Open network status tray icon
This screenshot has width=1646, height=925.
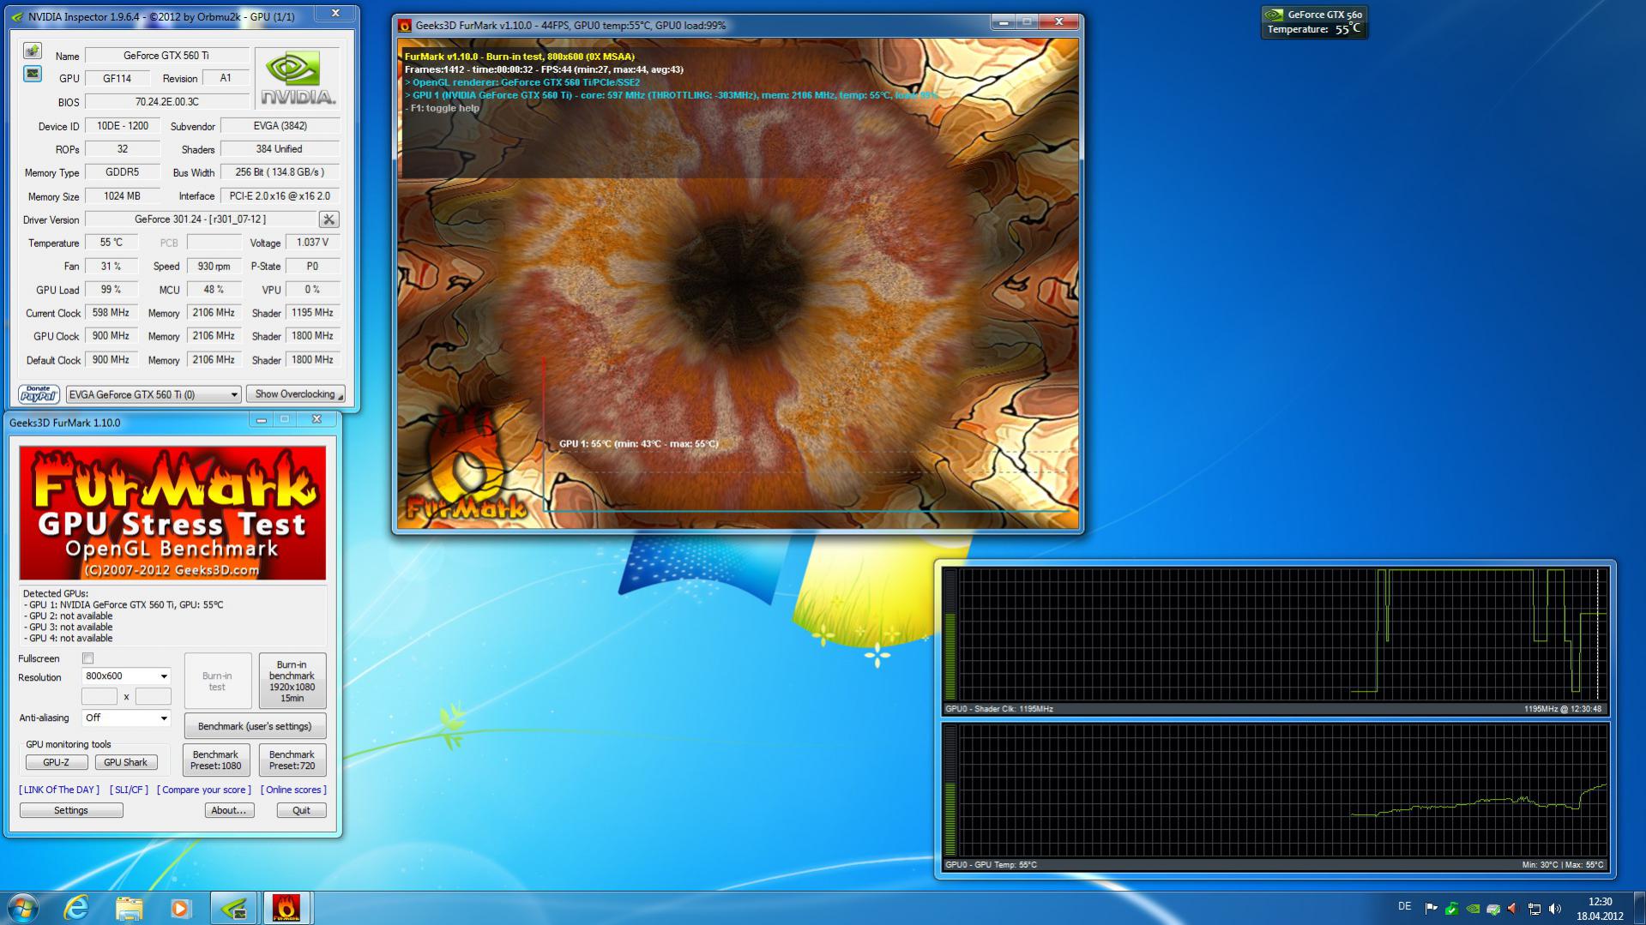tap(1534, 908)
